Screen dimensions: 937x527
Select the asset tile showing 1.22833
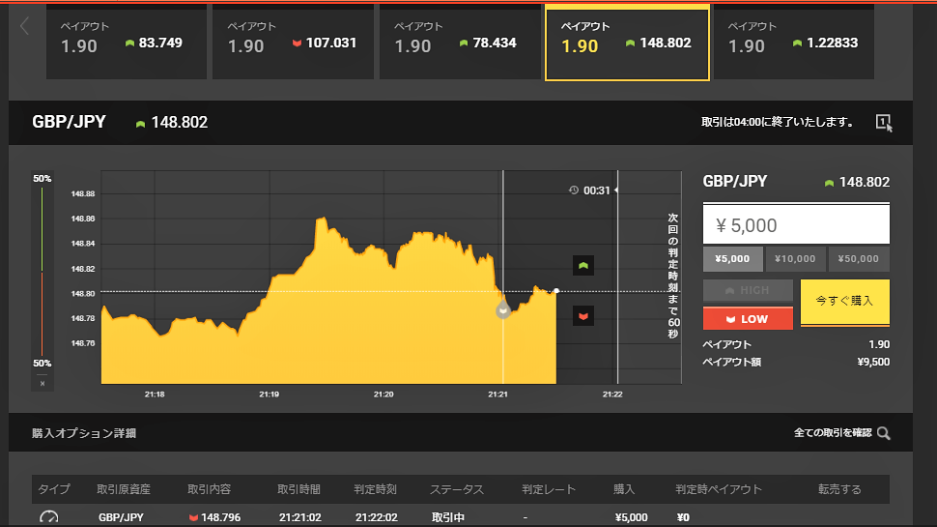point(794,44)
